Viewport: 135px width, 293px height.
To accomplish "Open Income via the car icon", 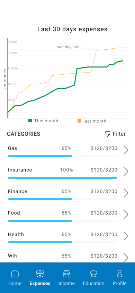I will coord(66,274).
